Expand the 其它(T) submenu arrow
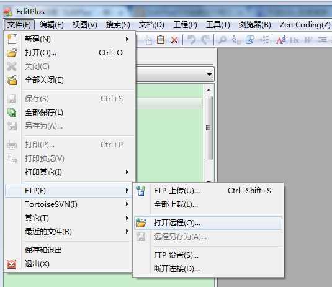 tap(127, 217)
